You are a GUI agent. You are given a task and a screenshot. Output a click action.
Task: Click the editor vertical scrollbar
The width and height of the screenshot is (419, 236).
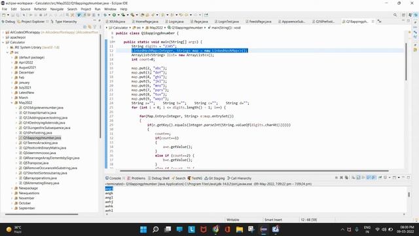point(406,62)
